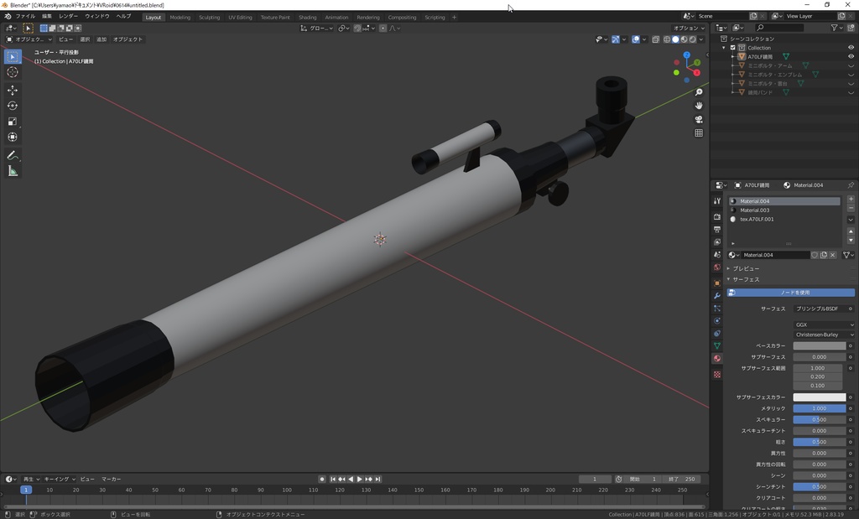
Task: Expand the プレビュー panel
Action: coord(745,269)
